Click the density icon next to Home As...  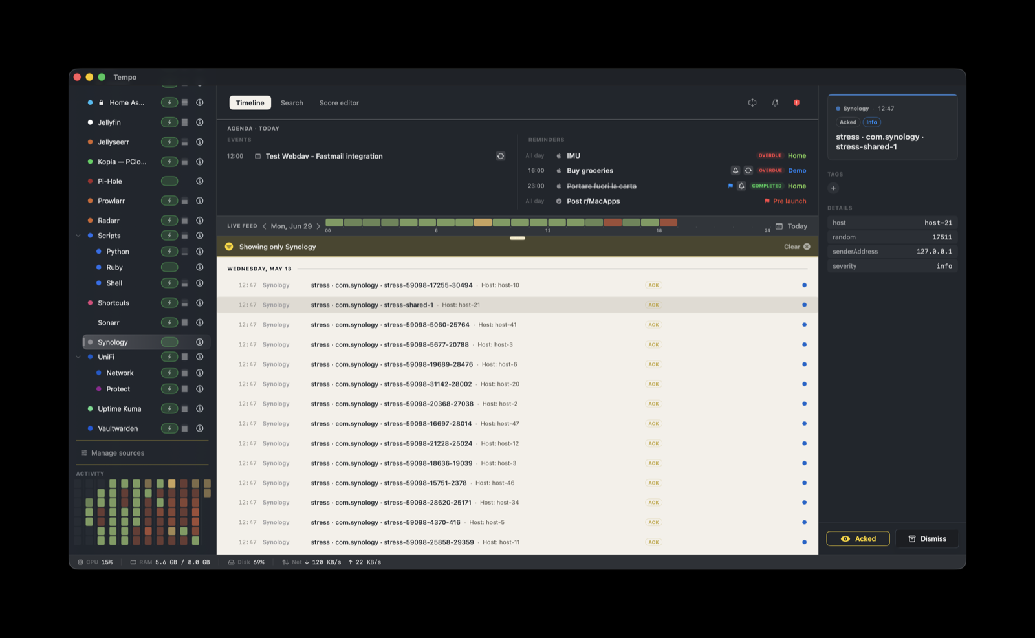(x=184, y=102)
